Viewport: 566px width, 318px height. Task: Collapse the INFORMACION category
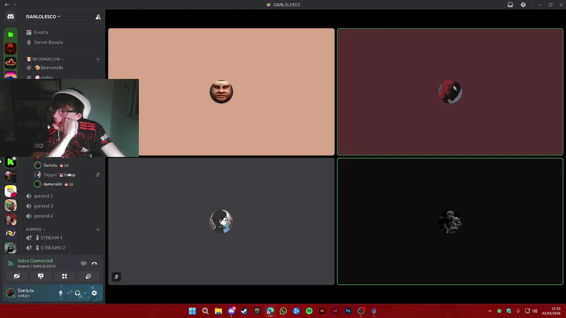click(x=45, y=59)
